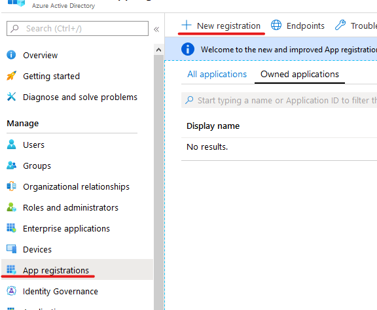This screenshot has height=310, width=377.
Task: Click the Manage section heading
Action: [23, 123]
